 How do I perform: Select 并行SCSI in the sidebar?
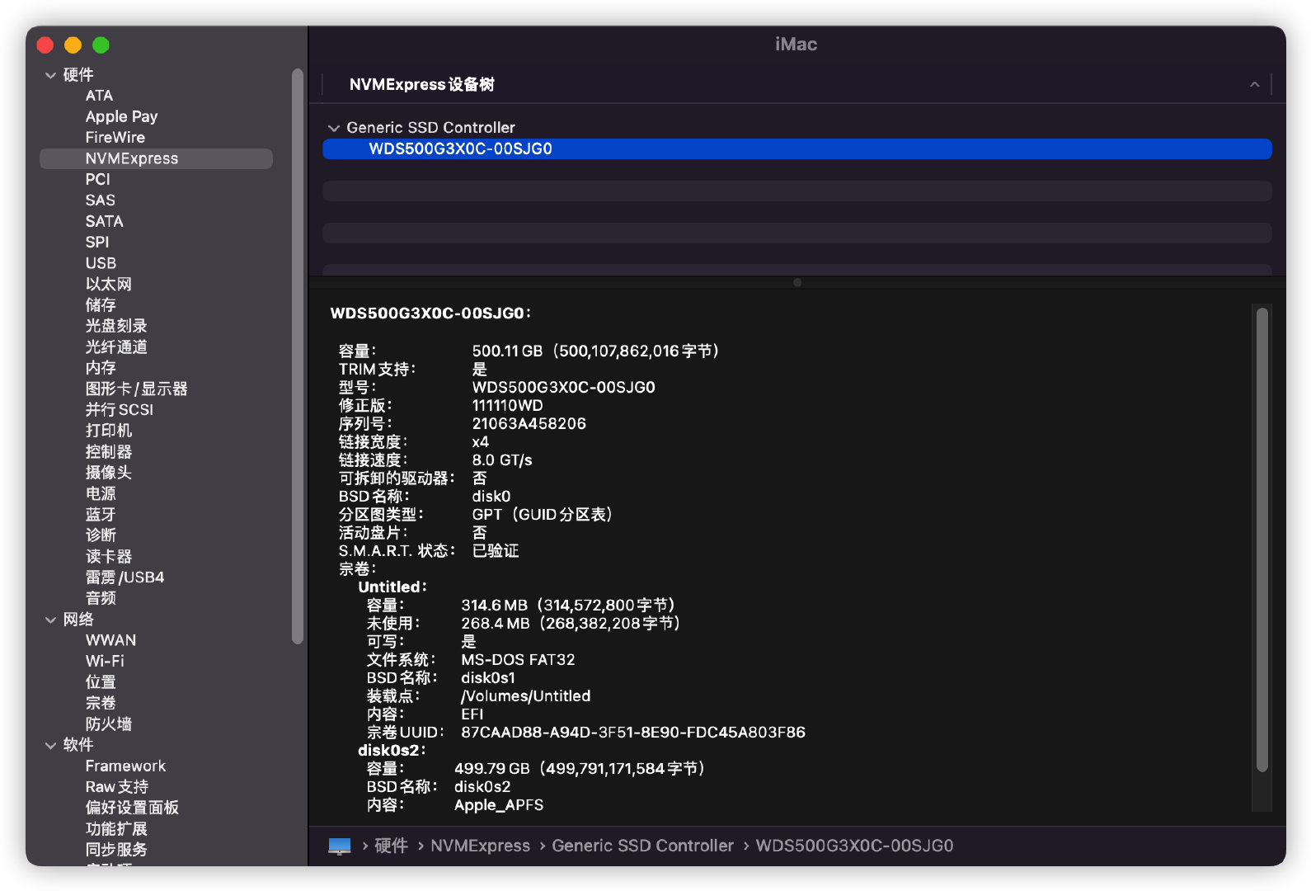(x=119, y=410)
